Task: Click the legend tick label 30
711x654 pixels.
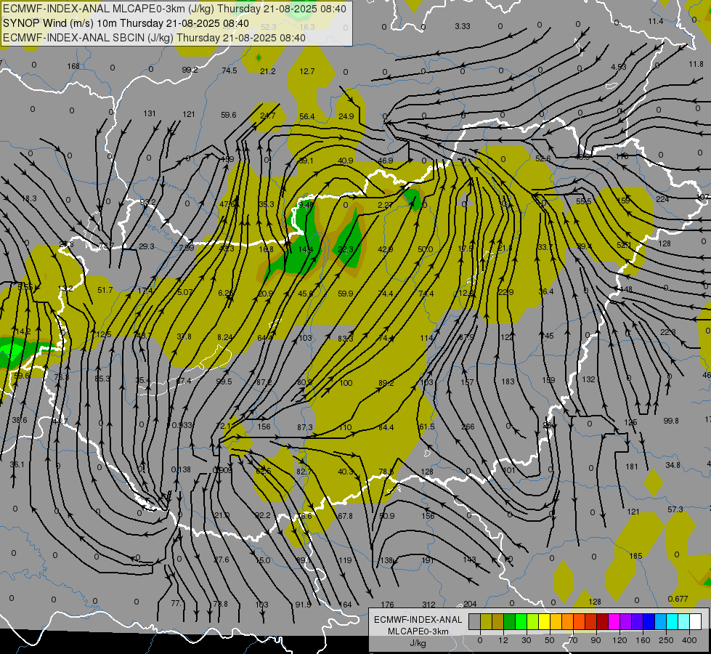Action: coord(527,640)
